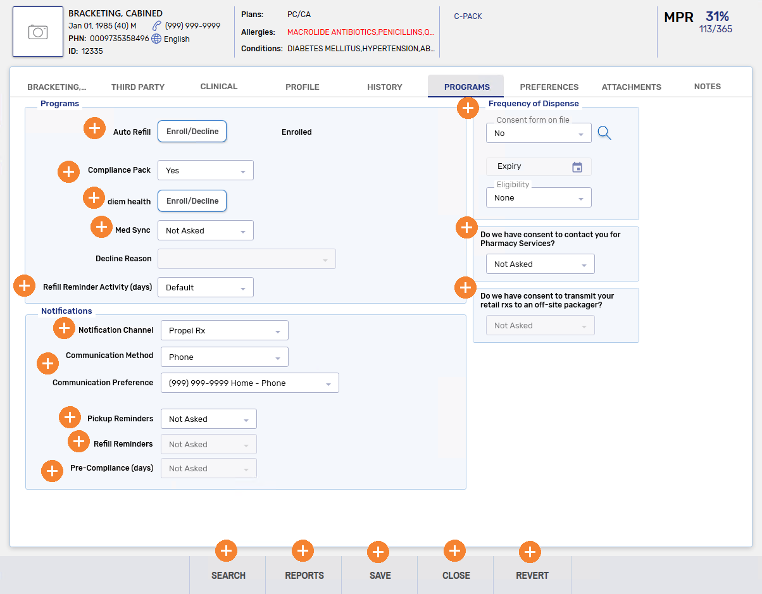Click the plus icon beside Frequency of Dispense
Screen dimensions: 762x594
468,108
